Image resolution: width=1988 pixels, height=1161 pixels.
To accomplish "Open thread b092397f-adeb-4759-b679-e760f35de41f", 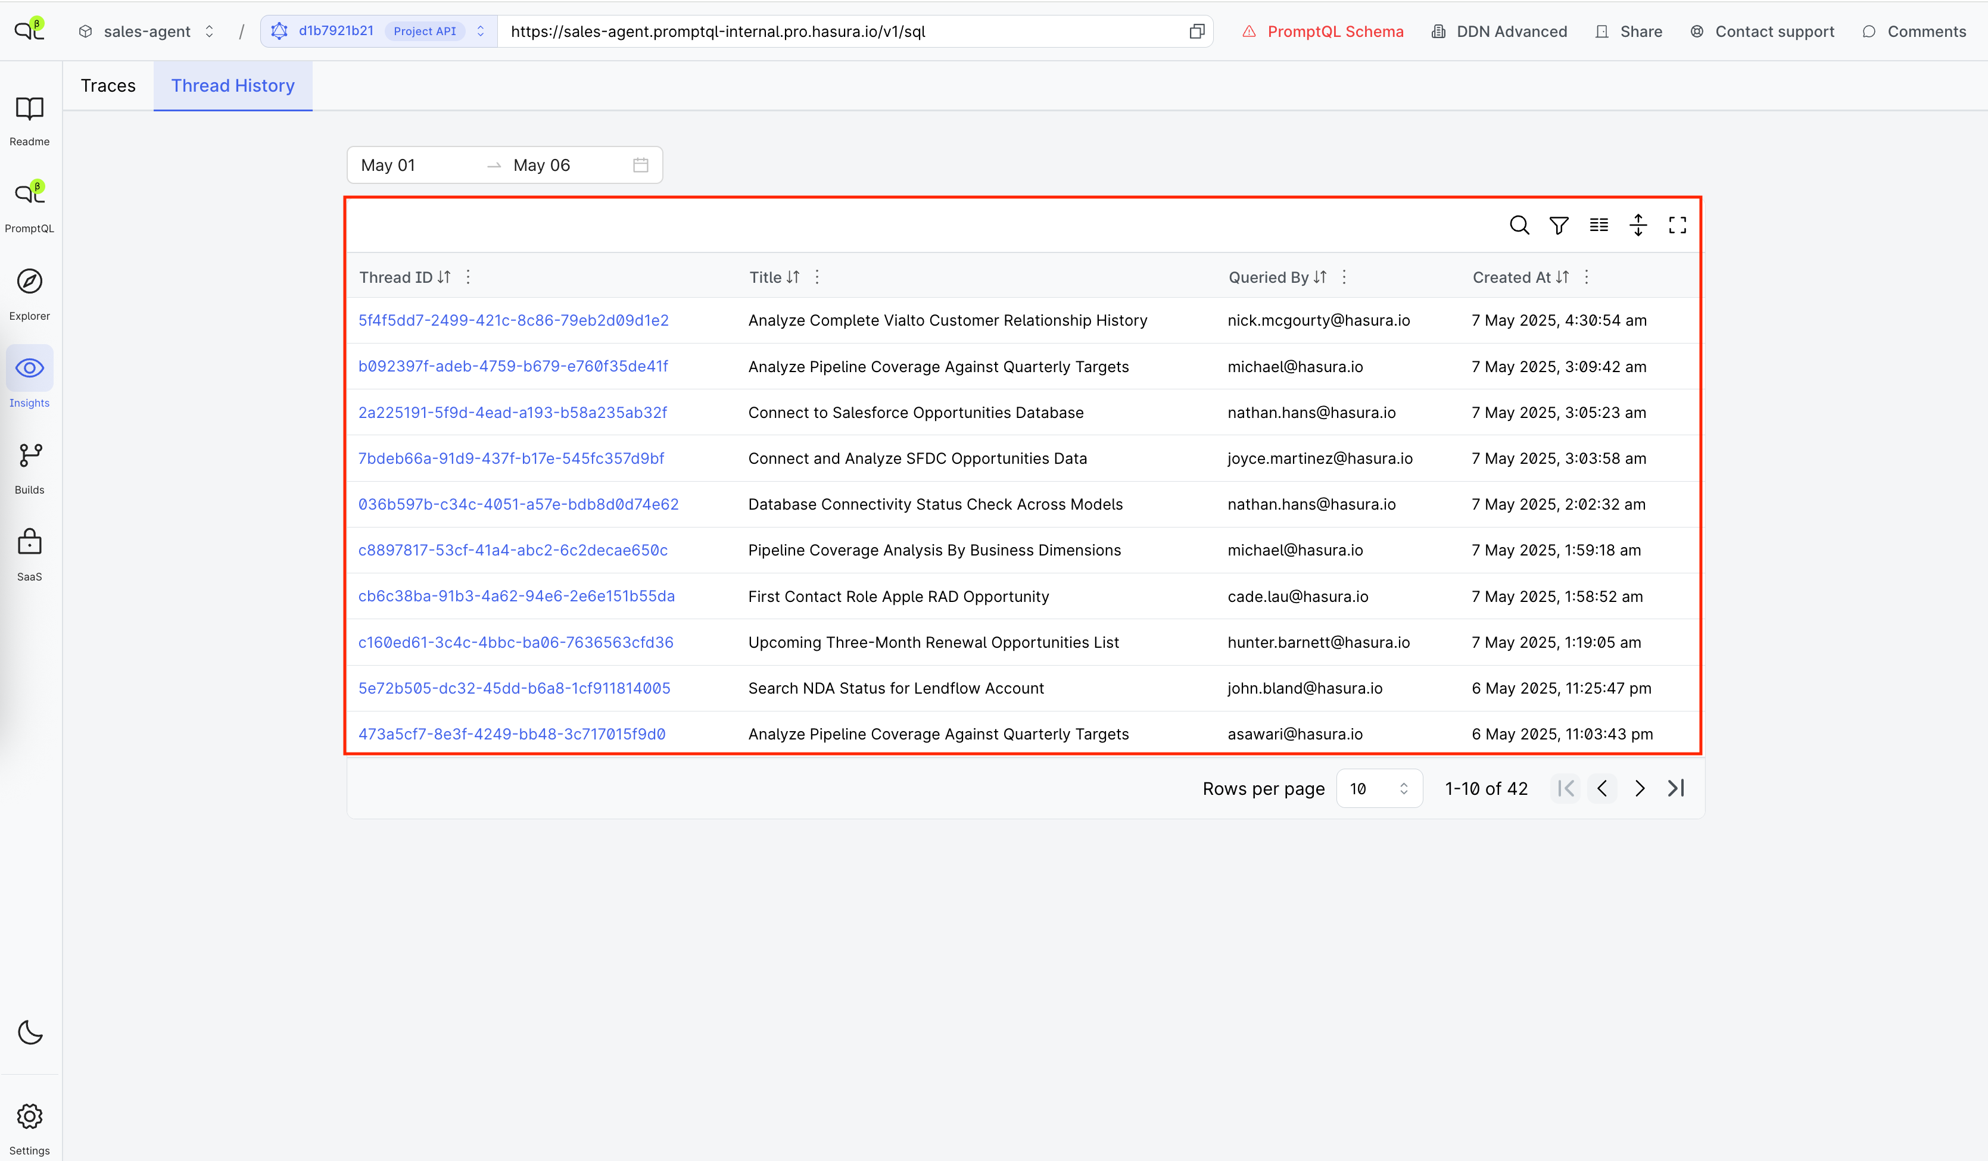I will 513,366.
